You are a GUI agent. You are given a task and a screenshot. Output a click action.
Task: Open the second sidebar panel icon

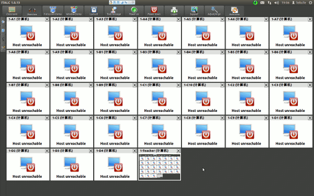point(3,30)
